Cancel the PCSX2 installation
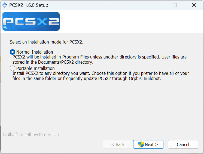Viewport: 204px width, 154px height. coord(183,144)
